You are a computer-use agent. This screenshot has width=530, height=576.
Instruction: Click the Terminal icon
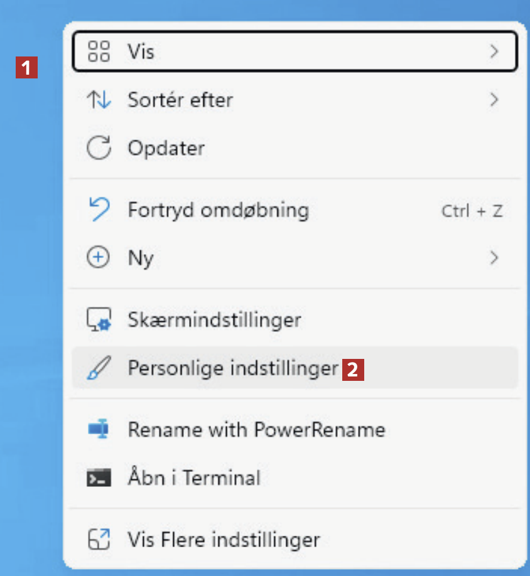pos(99,478)
